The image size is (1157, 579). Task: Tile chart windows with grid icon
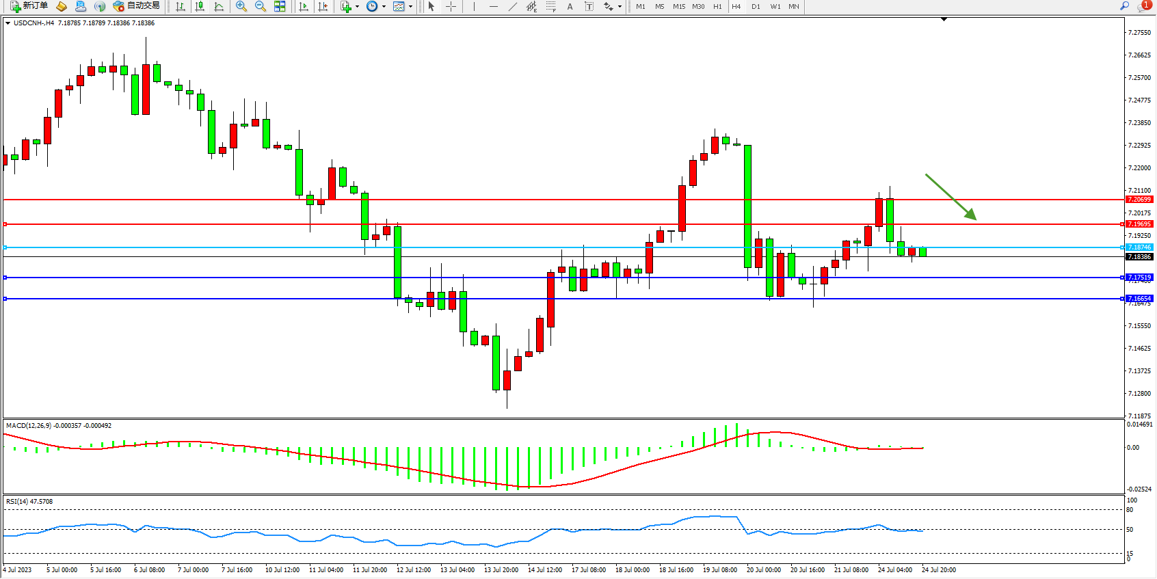pyautogui.click(x=280, y=6)
